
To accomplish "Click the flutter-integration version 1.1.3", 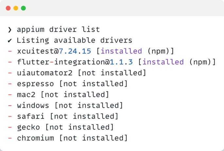I will pos(121,62).
